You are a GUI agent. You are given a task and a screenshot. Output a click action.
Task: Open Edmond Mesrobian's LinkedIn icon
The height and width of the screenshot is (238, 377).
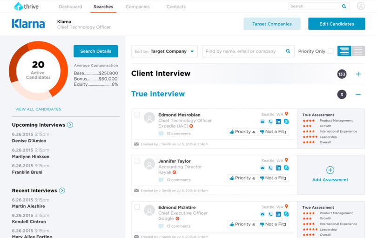[x=278, y=122]
